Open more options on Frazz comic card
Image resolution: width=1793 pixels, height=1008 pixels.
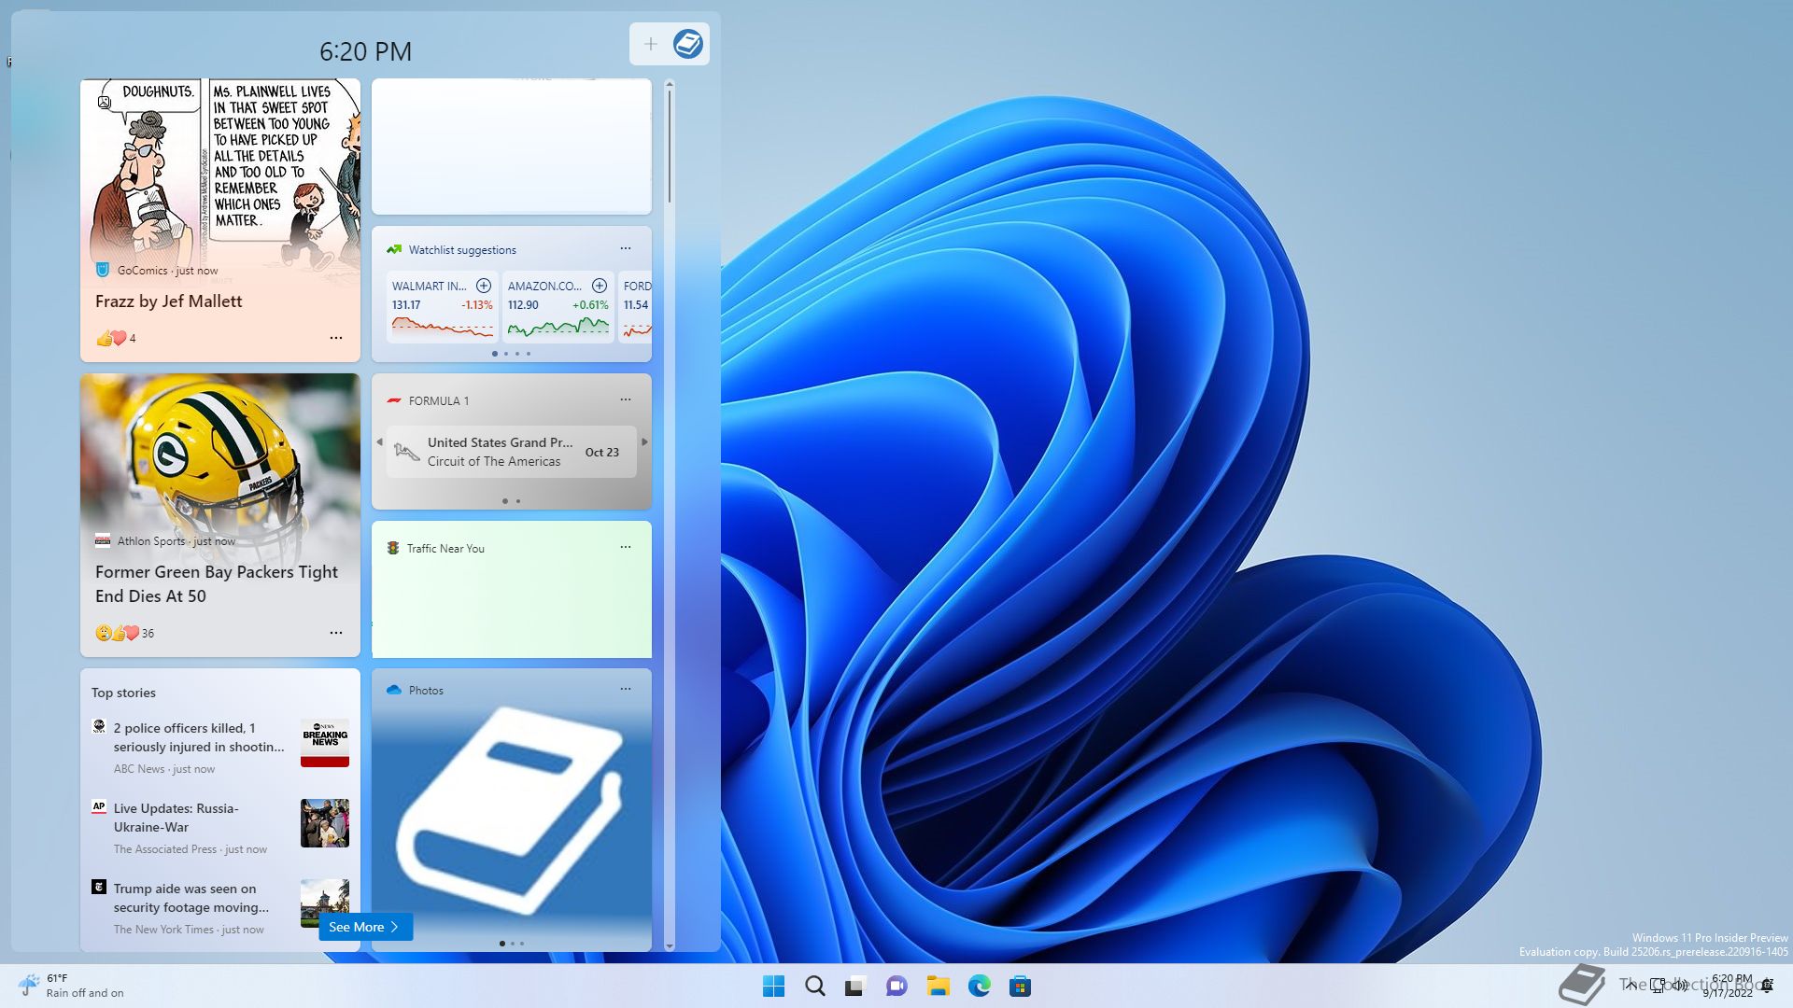pyautogui.click(x=336, y=338)
